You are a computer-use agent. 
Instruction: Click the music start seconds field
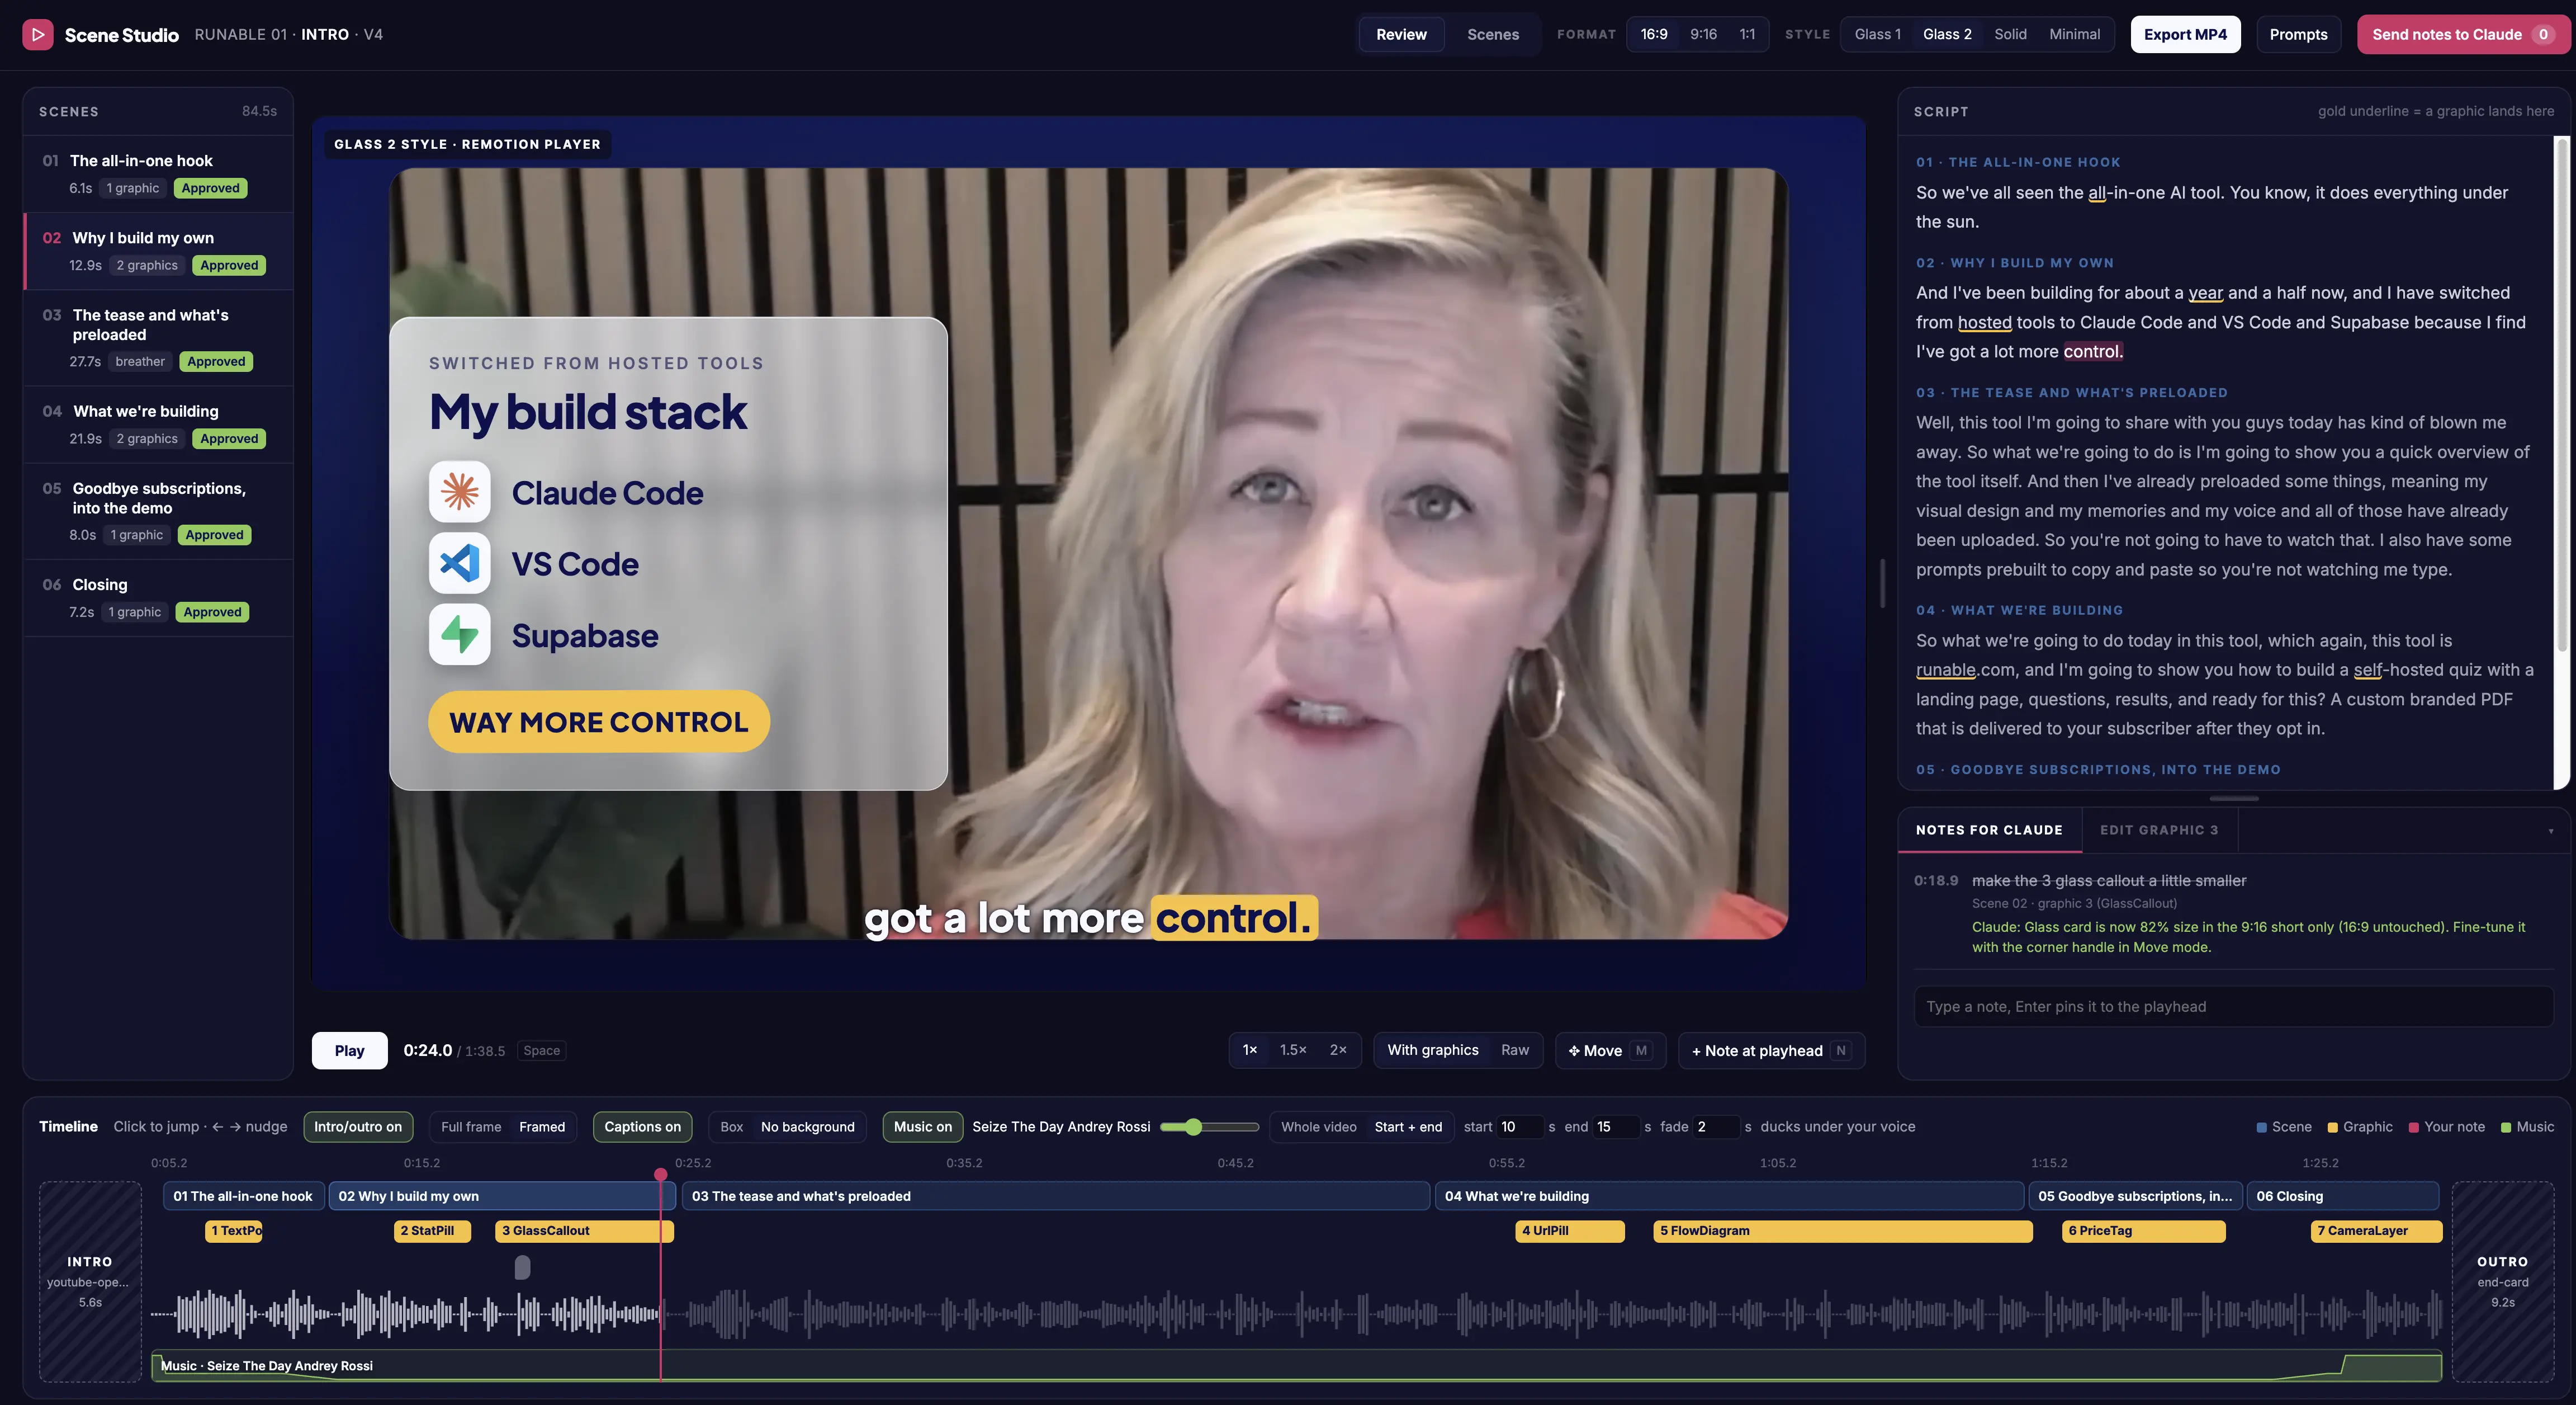[1519, 1127]
